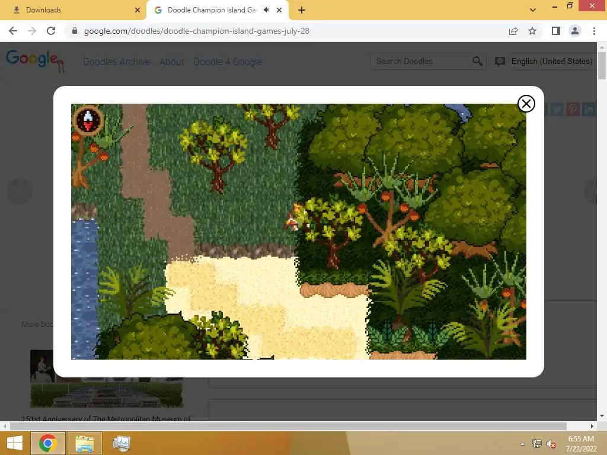
Task: Click the search magnifier icon
Action: 478,61
